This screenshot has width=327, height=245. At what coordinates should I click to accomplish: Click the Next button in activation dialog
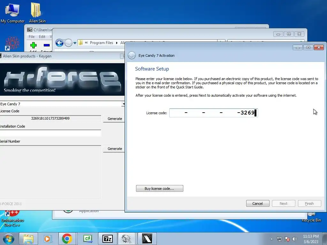pos(284,204)
